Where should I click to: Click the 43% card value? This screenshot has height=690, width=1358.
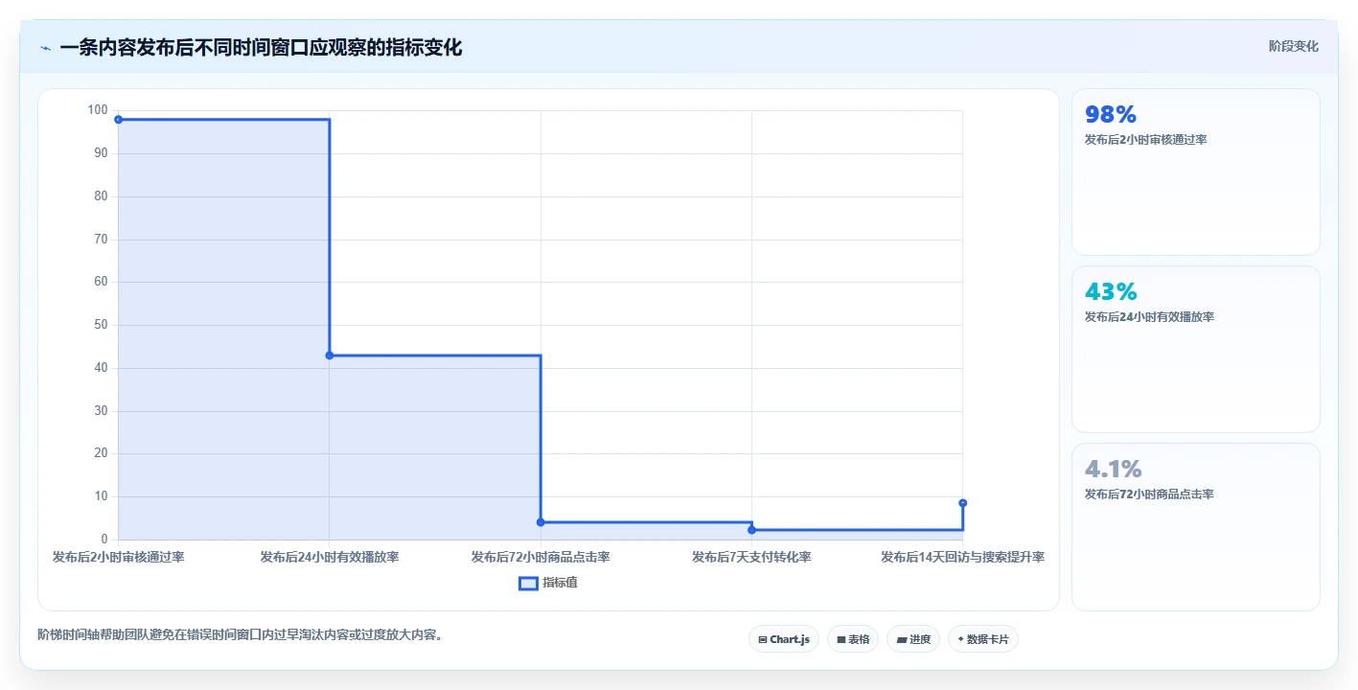tap(1111, 291)
